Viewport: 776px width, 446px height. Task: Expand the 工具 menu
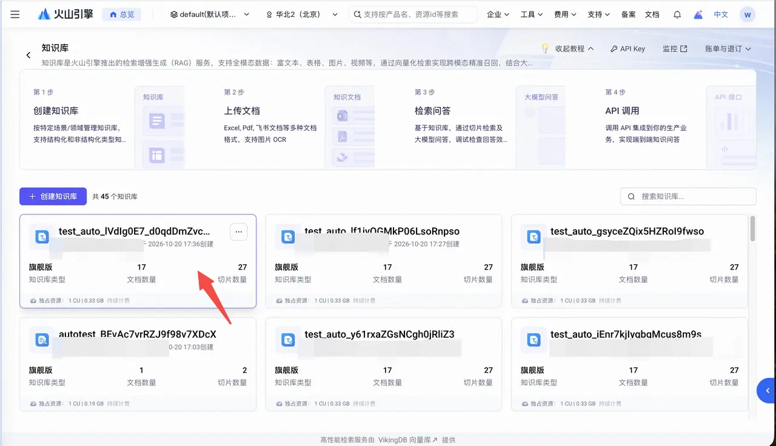click(532, 15)
